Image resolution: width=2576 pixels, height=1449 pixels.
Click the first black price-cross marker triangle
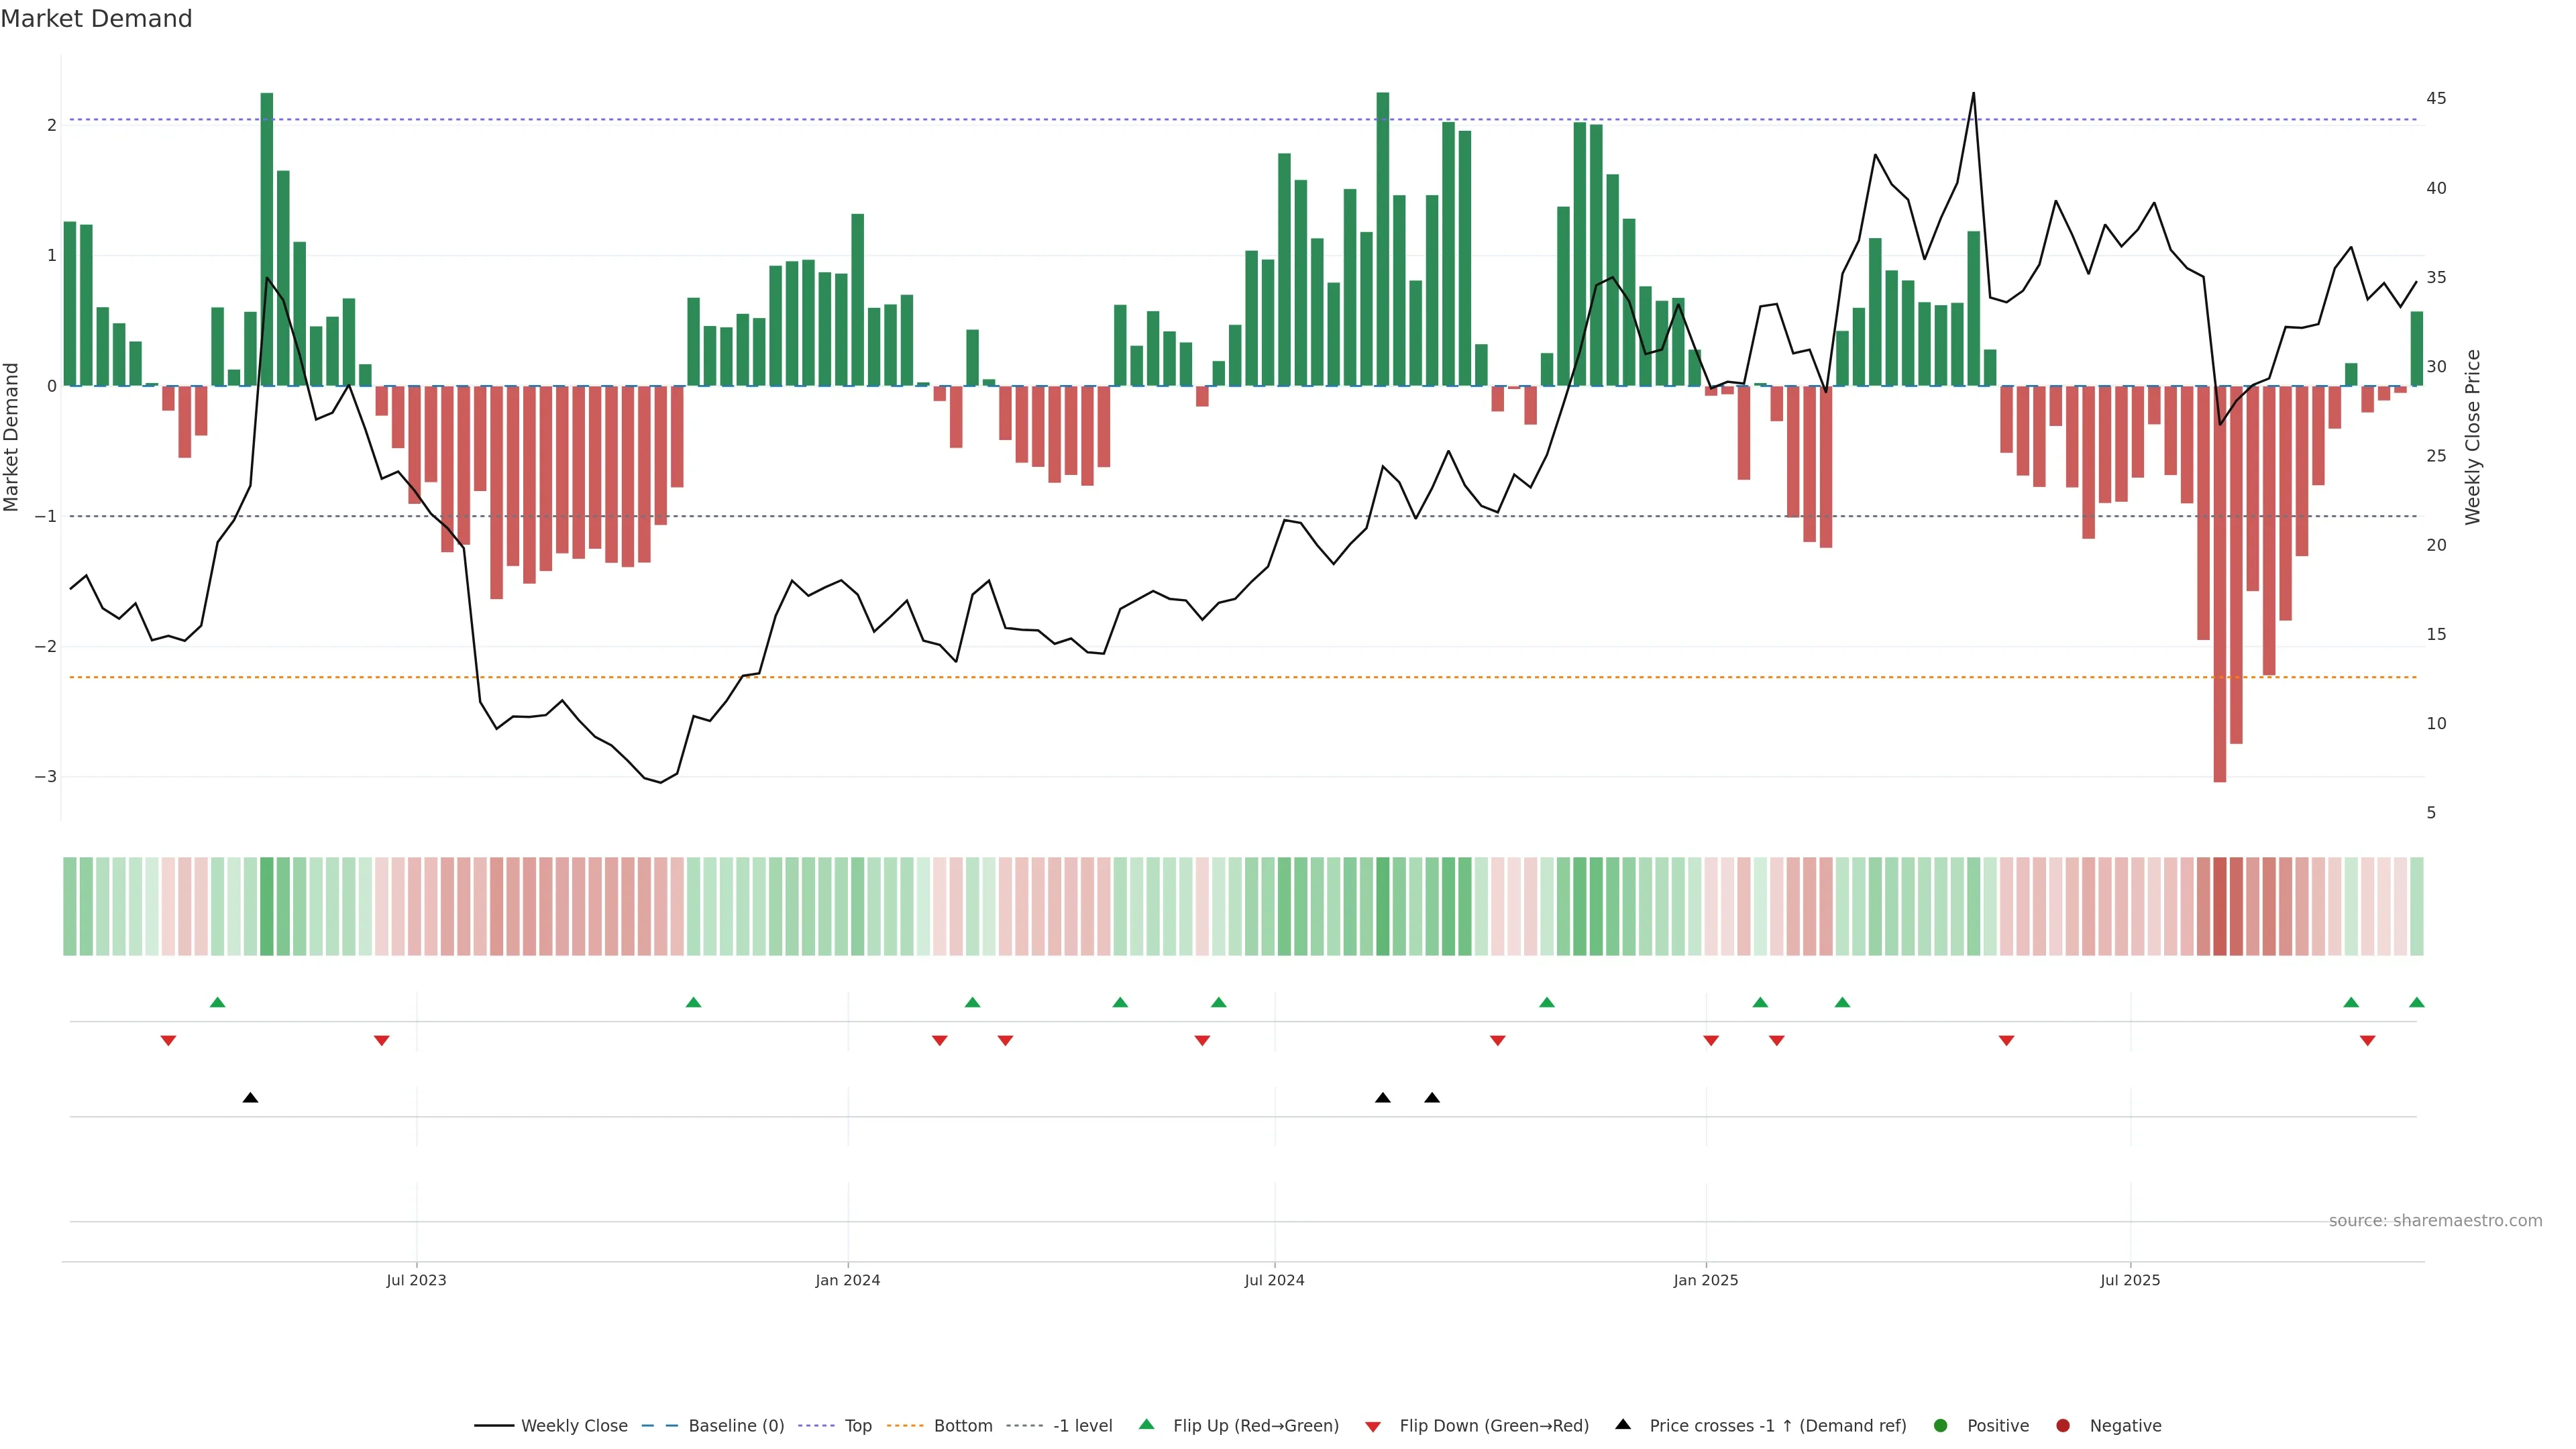[x=250, y=1098]
